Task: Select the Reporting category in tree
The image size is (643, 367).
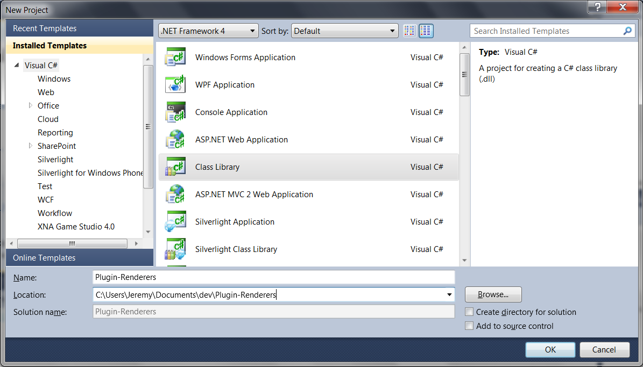Action: click(55, 133)
